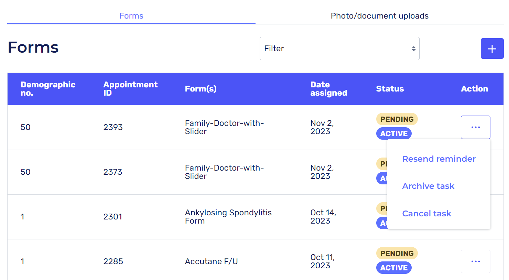The width and height of the screenshot is (509, 280).
Task: Click the plus button to add form
Action: pyautogui.click(x=492, y=49)
